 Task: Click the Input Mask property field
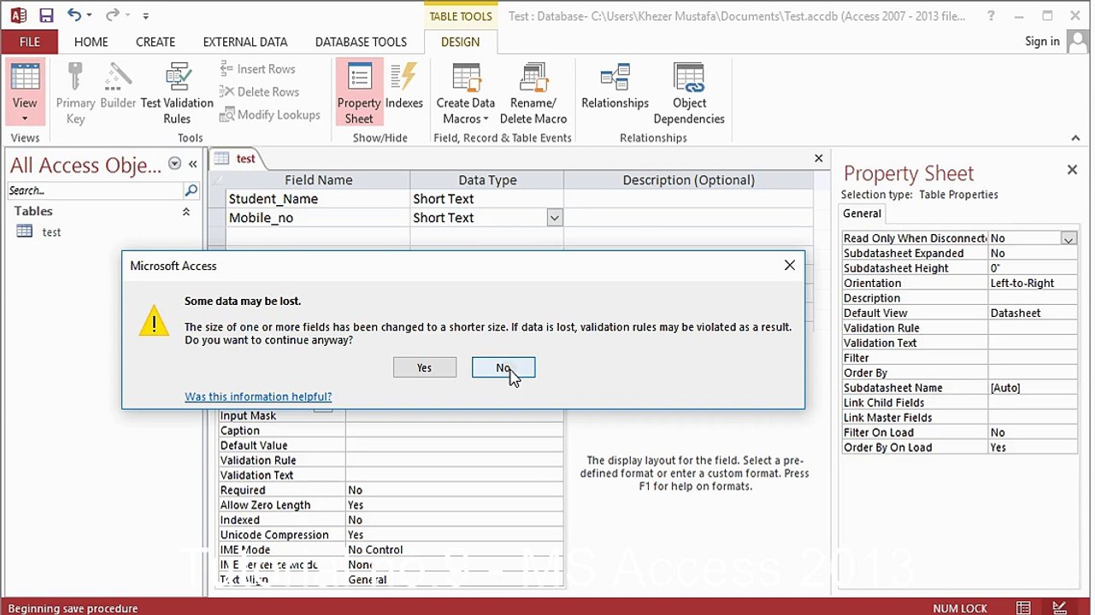454,416
